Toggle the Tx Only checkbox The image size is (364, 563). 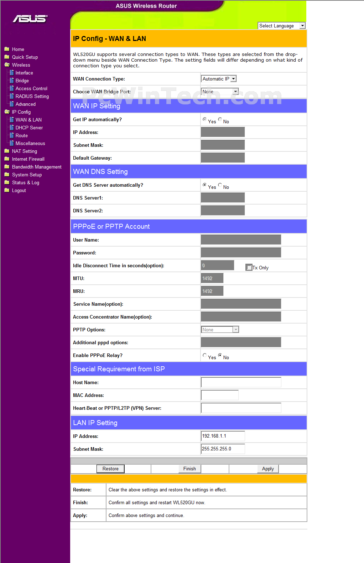point(249,267)
